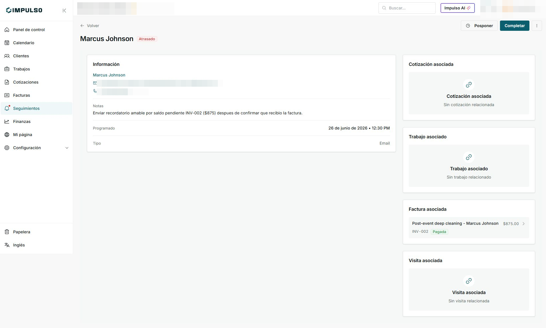The width and height of the screenshot is (546, 328).
Task: Click the Inglés translate icon
Action: click(x=7, y=245)
